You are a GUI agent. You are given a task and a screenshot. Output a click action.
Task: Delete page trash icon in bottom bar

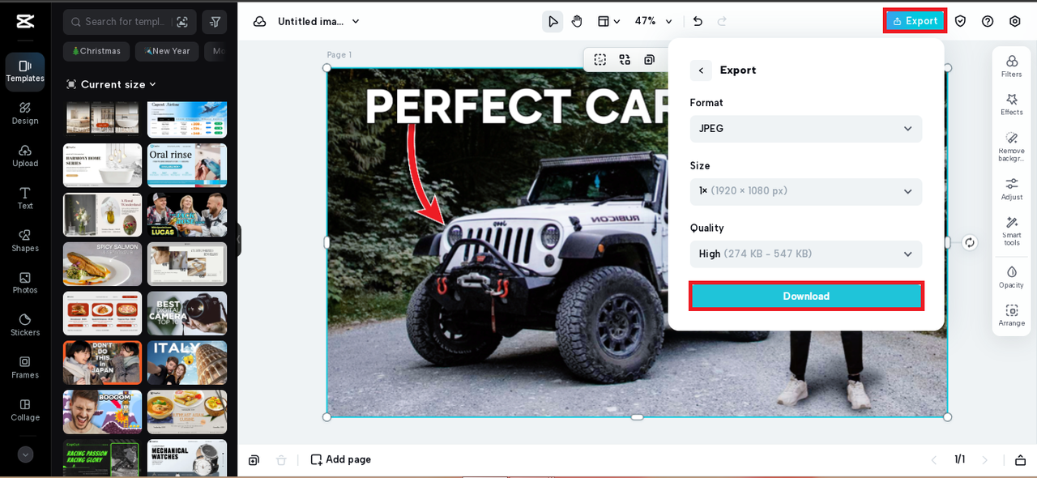[281, 460]
